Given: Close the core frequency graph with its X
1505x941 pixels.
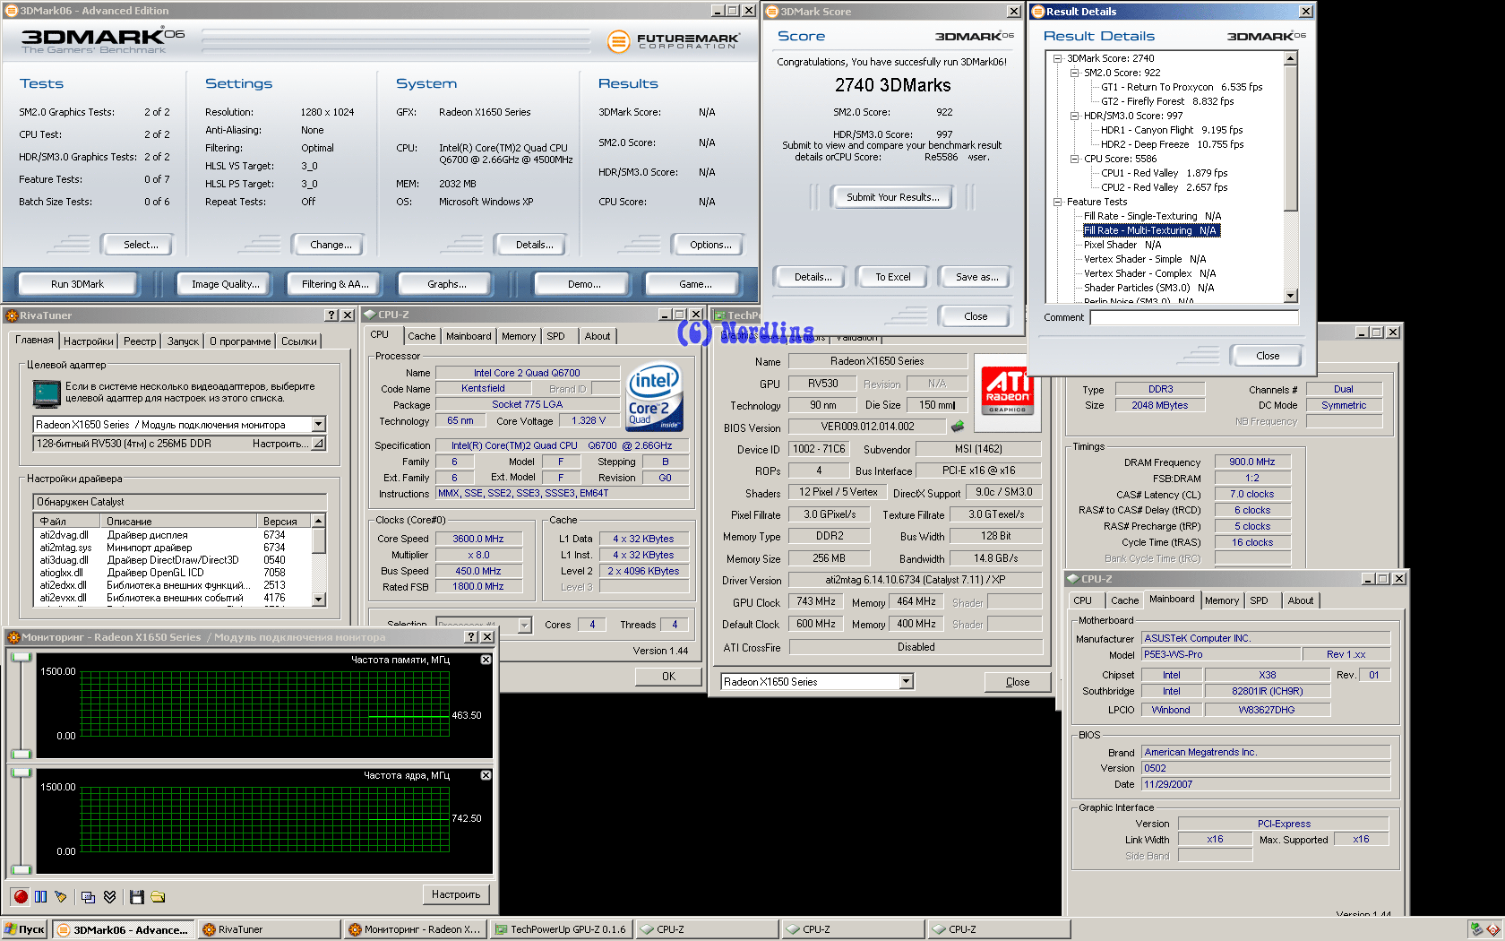Looking at the screenshot, I should click(x=486, y=775).
